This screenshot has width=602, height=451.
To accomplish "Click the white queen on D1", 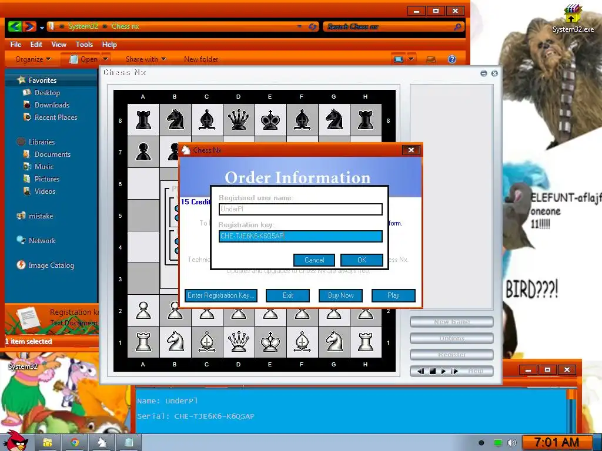I will point(239,342).
